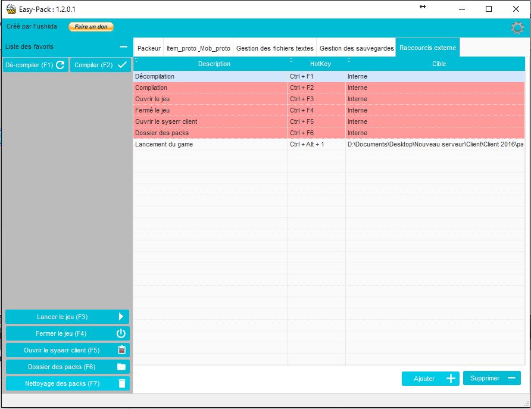
Task: Click the D:\Documents\Desktop target path cell
Action: [436, 144]
